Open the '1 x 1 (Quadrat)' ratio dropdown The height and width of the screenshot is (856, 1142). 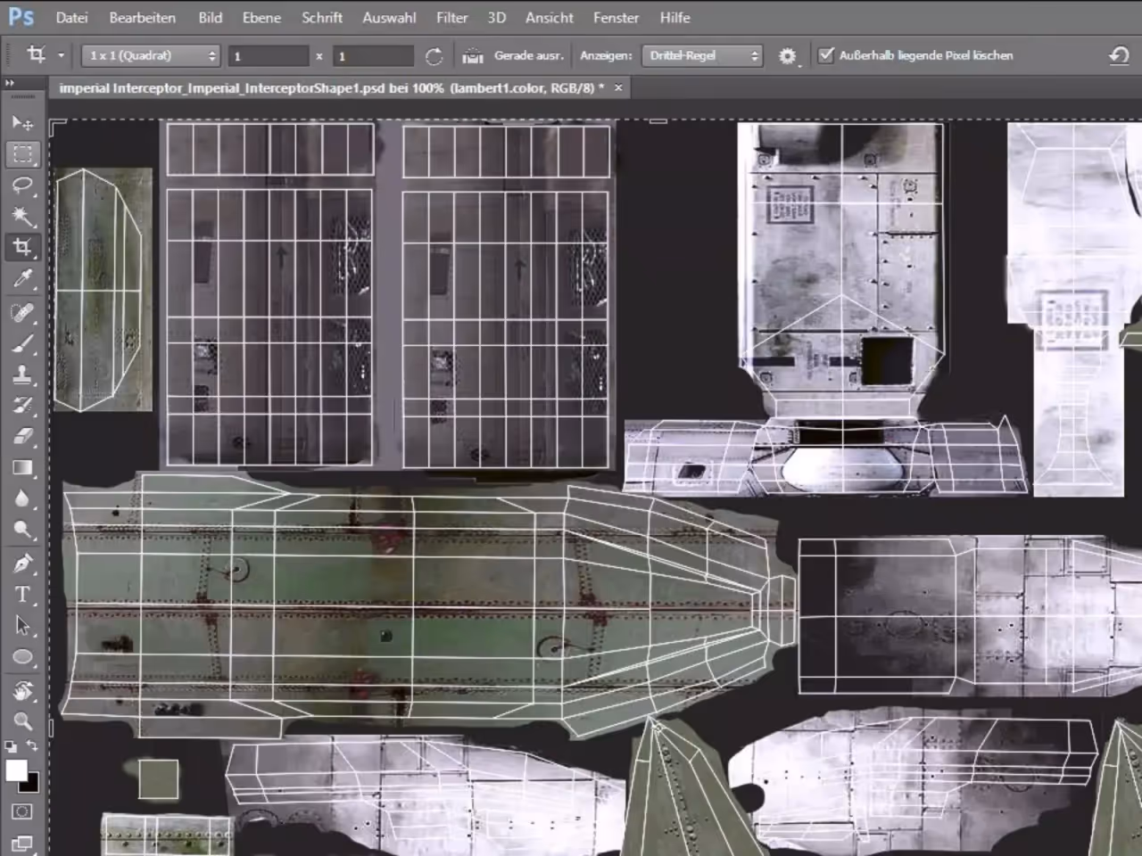(152, 55)
